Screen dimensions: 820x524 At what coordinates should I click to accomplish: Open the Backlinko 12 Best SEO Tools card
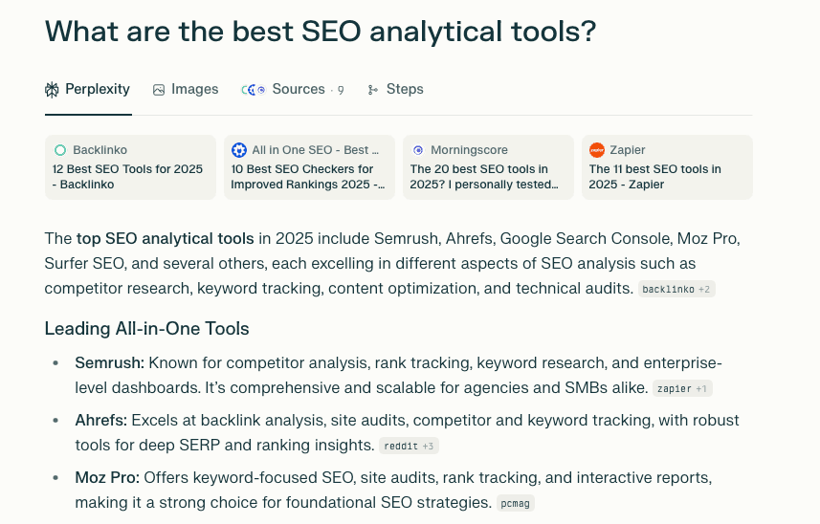tap(130, 168)
